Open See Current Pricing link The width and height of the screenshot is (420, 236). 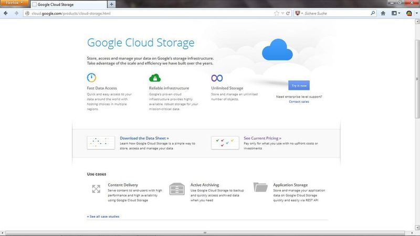(x=262, y=138)
